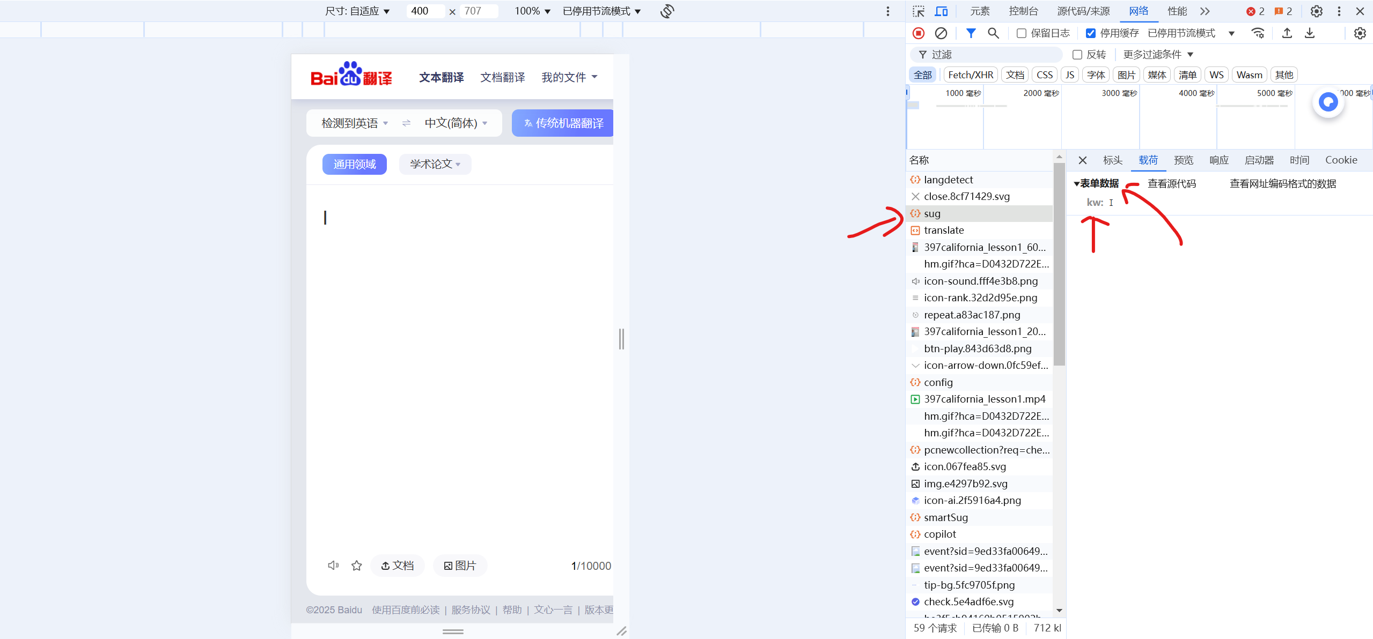The height and width of the screenshot is (639, 1373).
Task: Click the clear network log icon
Action: coord(941,33)
